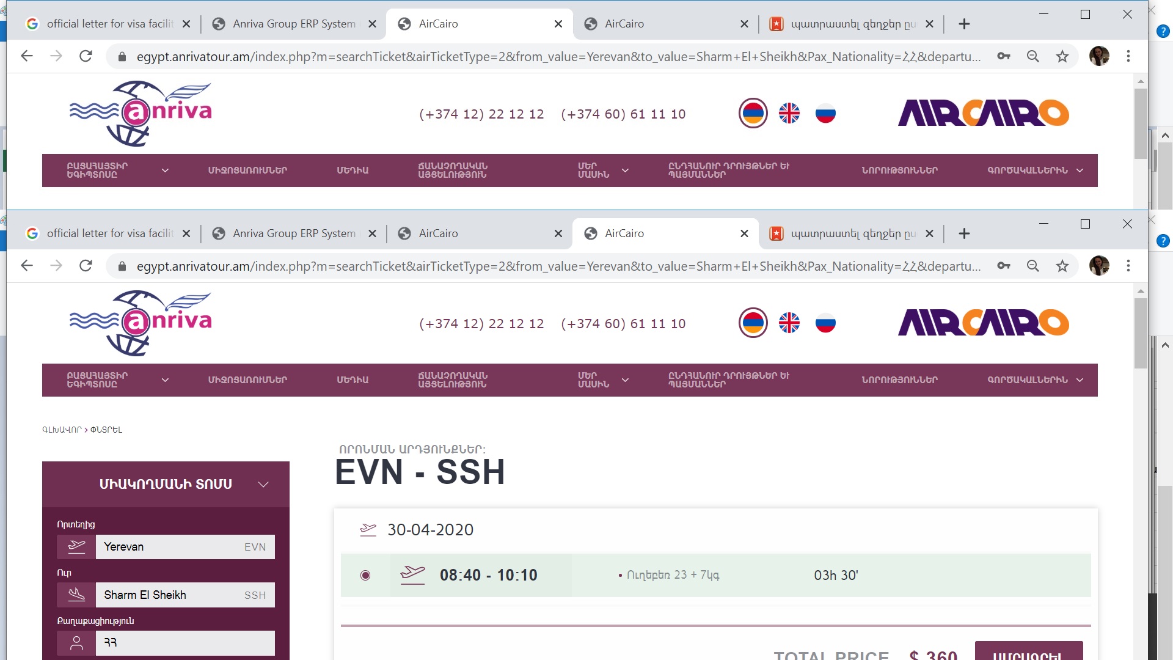Open ՄԵԴԻԱ menu item in rear window
This screenshot has width=1173, height=660.
(x=353, y=170)
